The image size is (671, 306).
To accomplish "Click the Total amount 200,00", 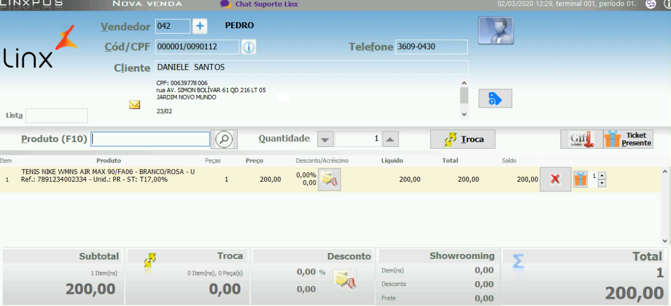I will point(634,293).
